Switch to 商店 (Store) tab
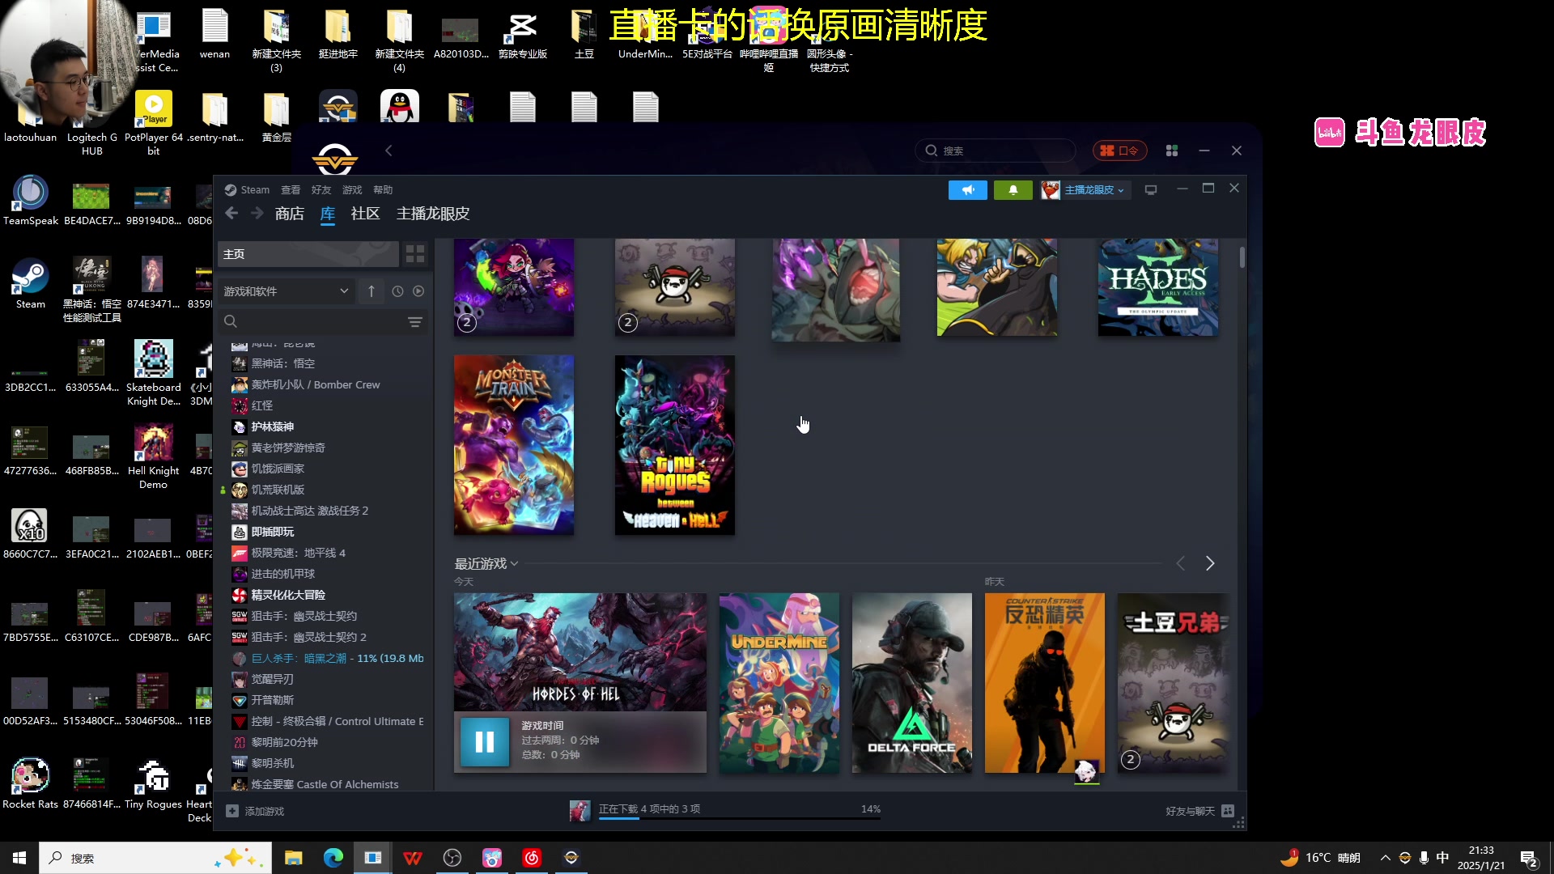 tap(289, 214)
